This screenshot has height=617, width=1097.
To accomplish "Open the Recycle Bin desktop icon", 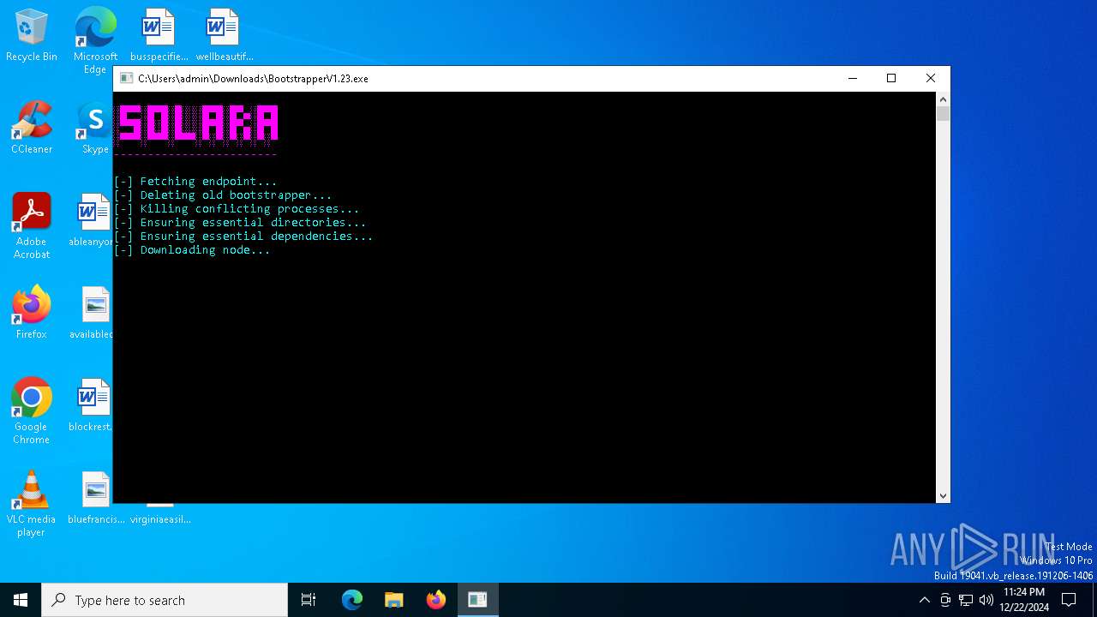I will (x=32, y=35).
